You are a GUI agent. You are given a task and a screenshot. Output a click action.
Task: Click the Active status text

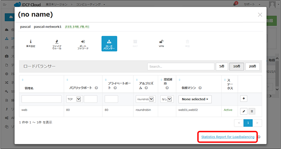[x=228, y=110]
